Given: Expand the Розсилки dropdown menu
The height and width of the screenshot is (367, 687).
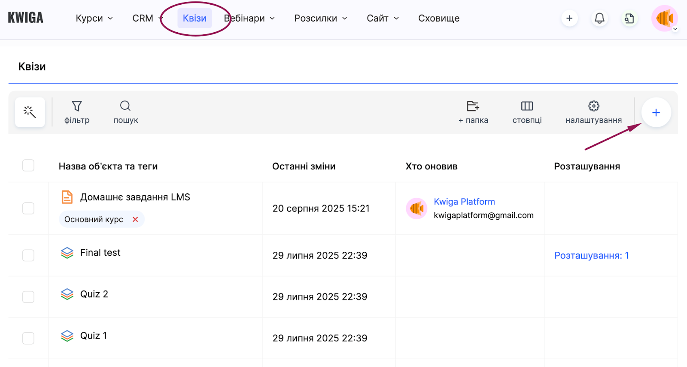Looking at the screenshot, I should [320, 18].
